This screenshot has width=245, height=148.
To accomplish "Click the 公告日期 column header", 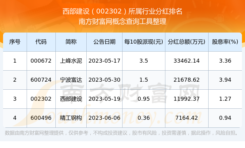I will 104,42.
